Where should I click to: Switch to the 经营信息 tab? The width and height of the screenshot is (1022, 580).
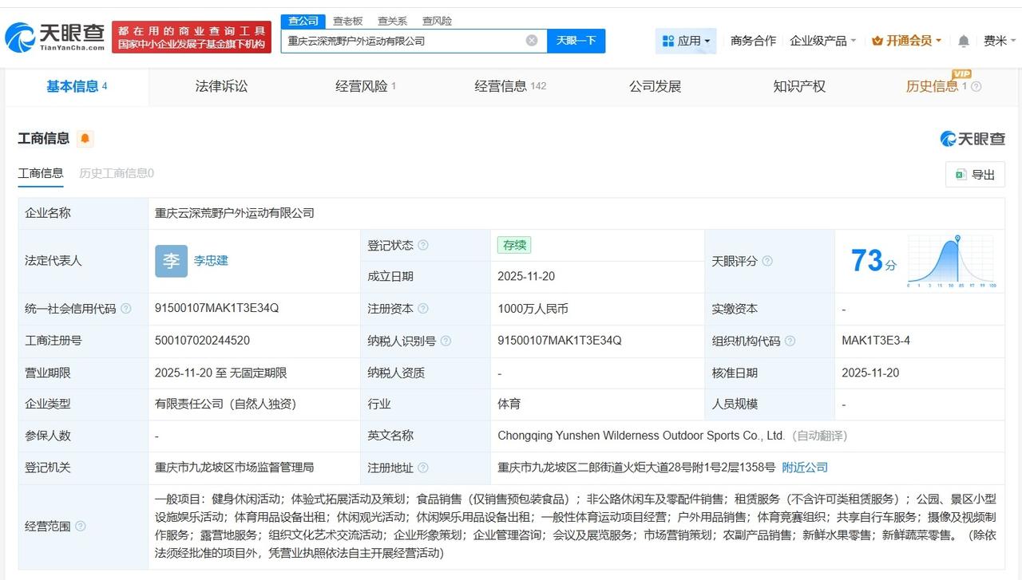[x=510, y=87]
